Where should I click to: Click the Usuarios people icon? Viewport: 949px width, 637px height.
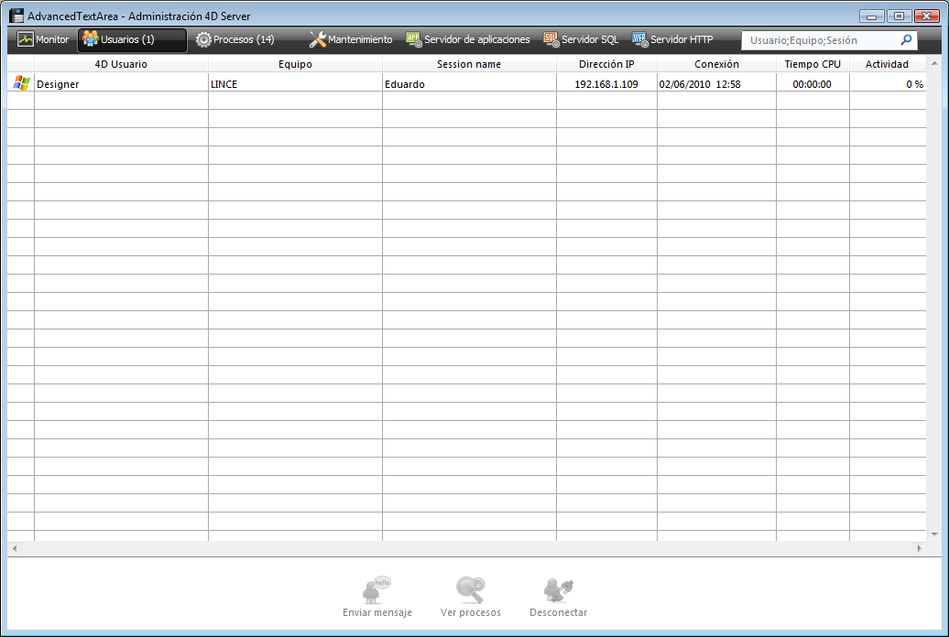coord(90,38)
